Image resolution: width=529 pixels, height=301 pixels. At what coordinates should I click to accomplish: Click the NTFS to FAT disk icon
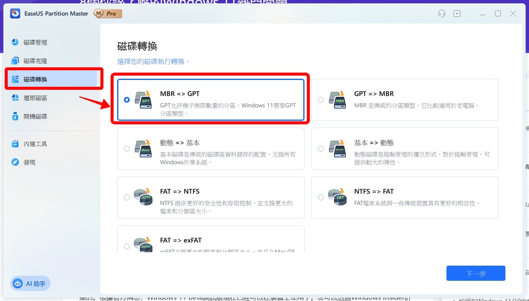(x=337, y=197)
